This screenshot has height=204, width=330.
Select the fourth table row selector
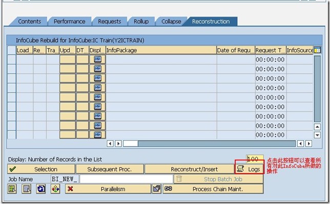coord(12,88)
